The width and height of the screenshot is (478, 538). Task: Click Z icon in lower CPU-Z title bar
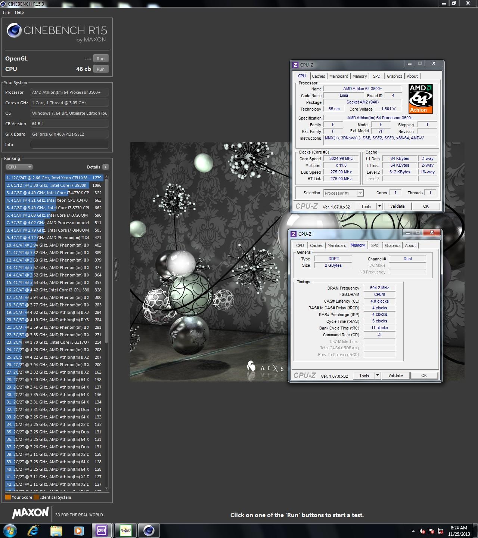click(x=294, y=234)
